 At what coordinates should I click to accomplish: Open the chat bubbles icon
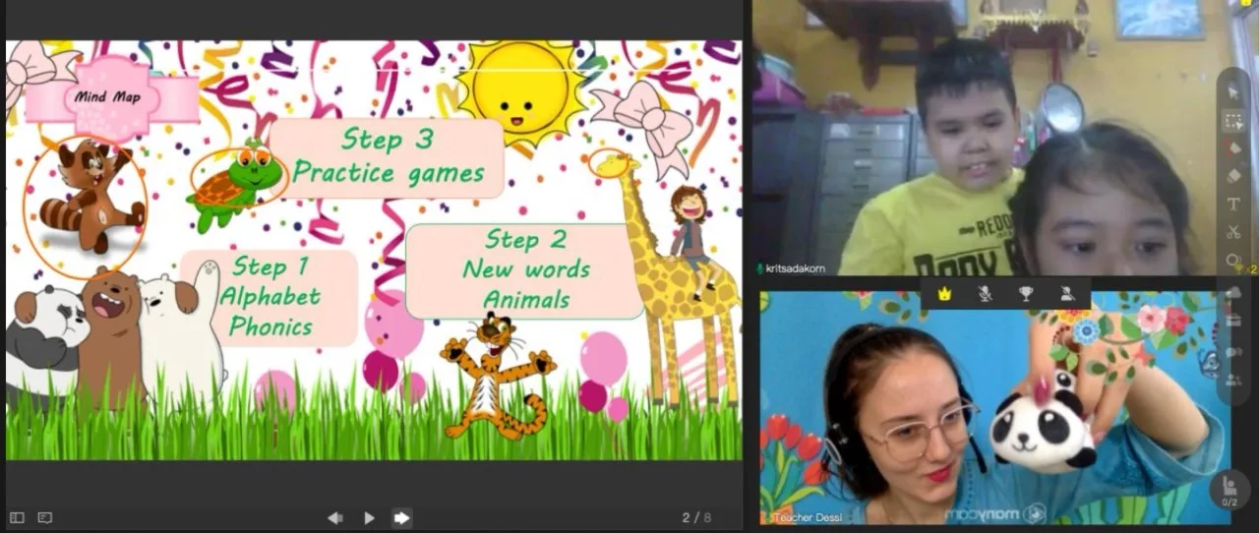1233,351
